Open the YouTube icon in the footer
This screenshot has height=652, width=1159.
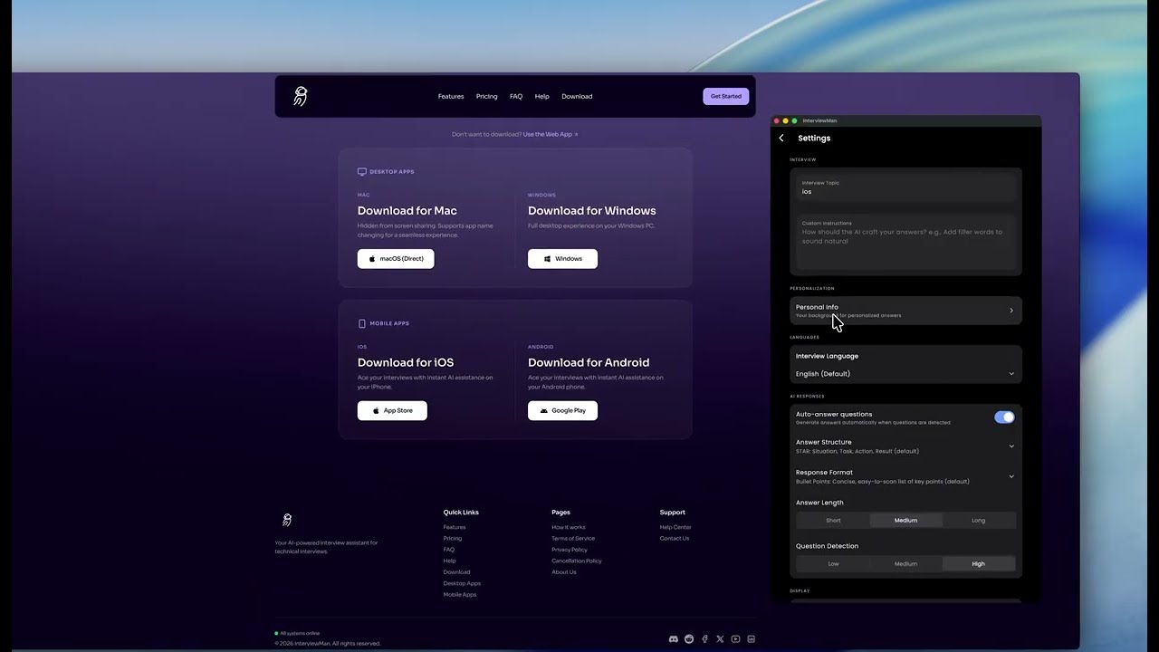click(735, 639)
